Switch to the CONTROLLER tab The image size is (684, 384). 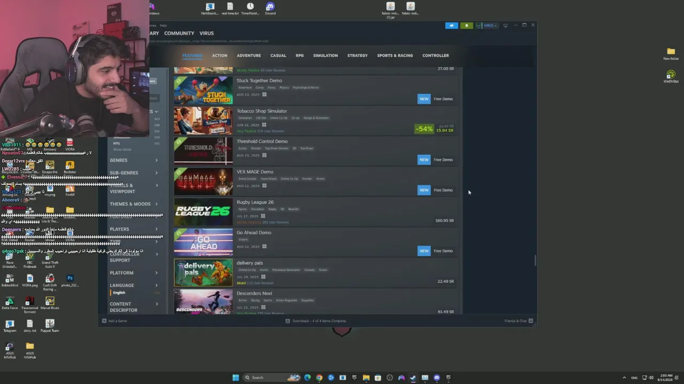[436, 55]
